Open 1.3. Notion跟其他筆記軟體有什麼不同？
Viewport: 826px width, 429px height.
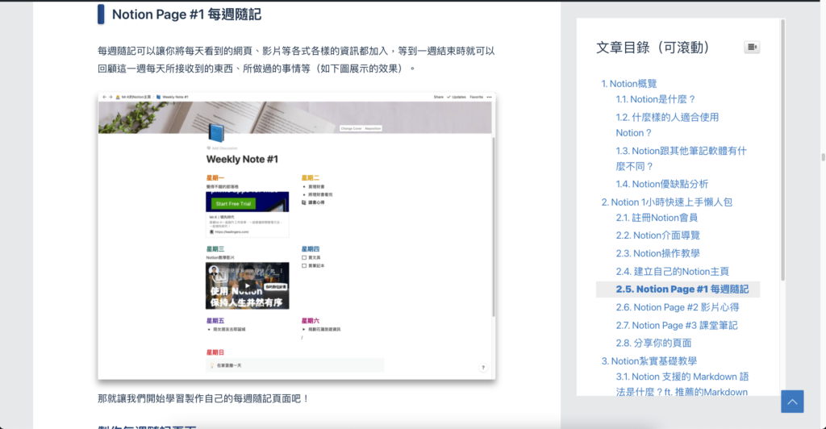[x=681, y=158]
